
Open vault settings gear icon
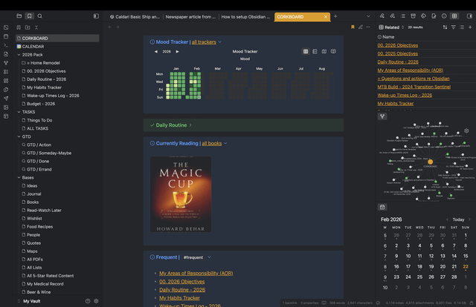point(96,301)
